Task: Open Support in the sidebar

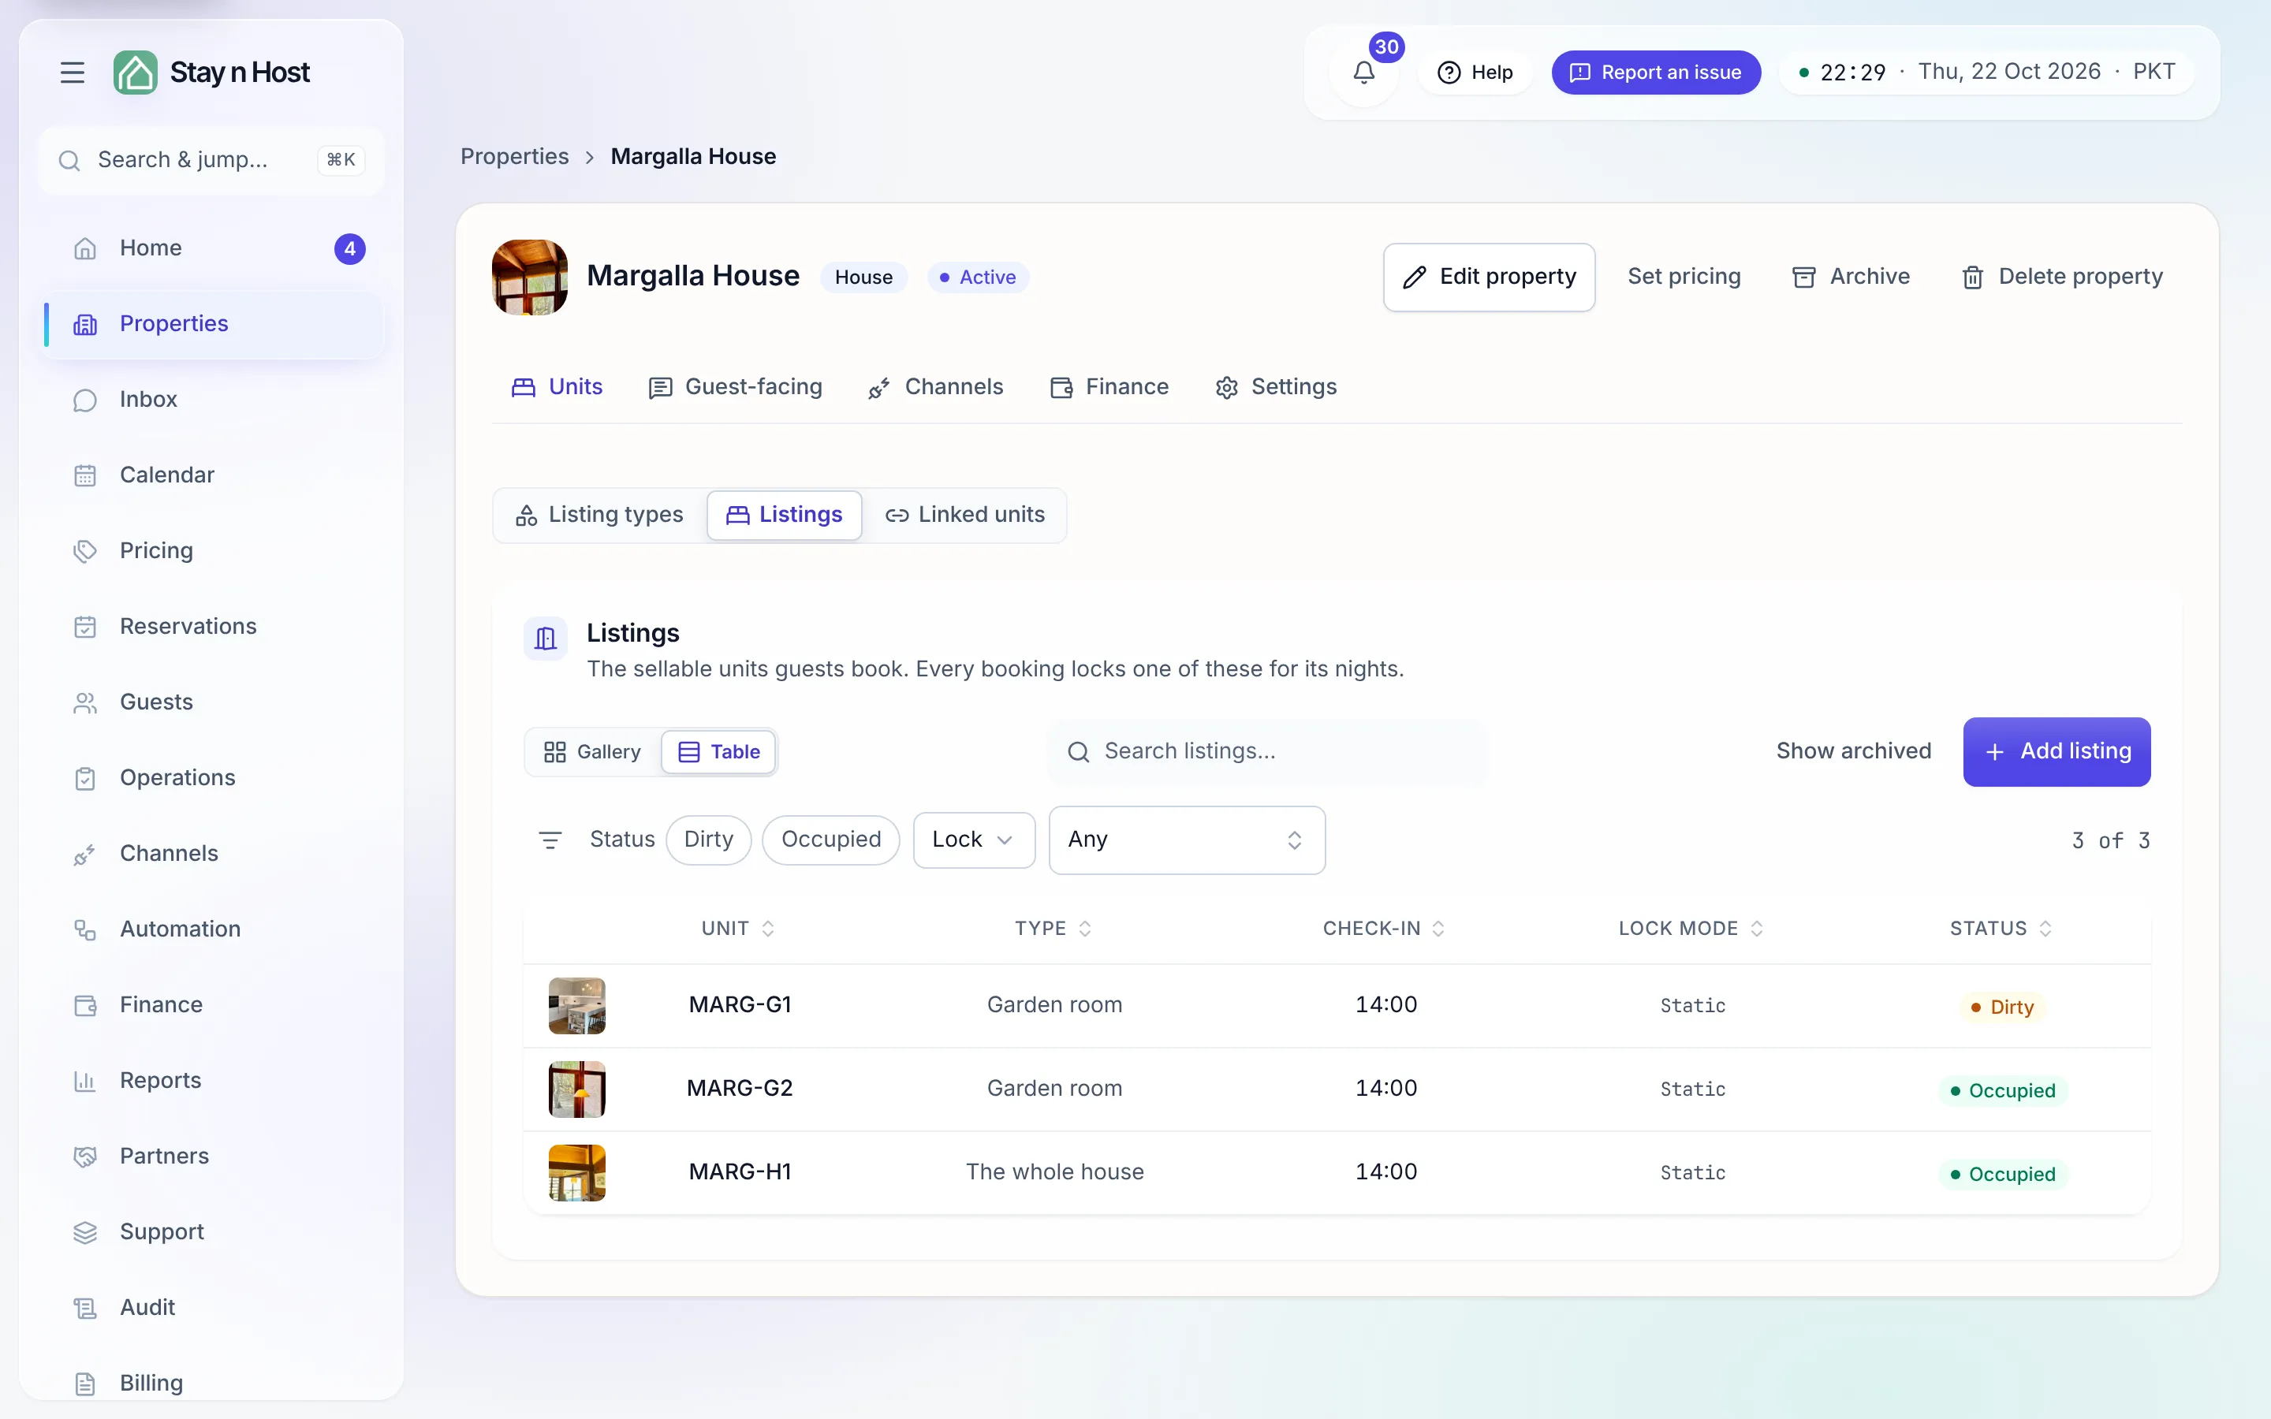Action: 212,1232
